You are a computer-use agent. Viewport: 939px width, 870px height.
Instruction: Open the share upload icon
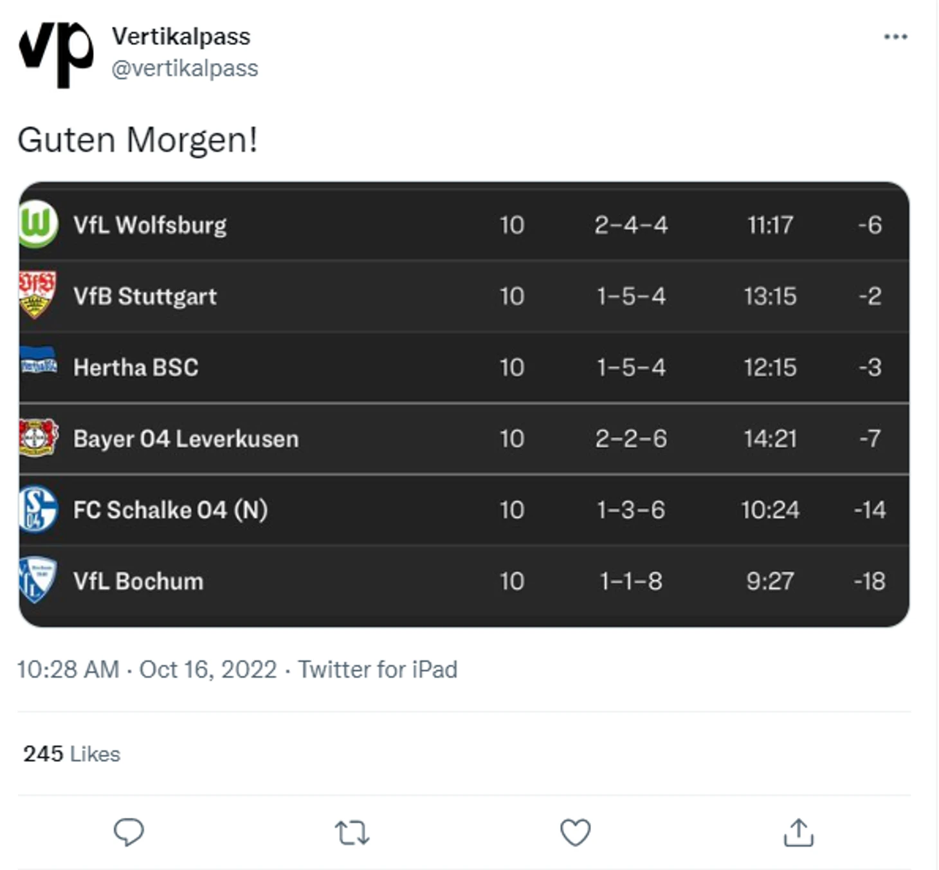click(799, 832)
